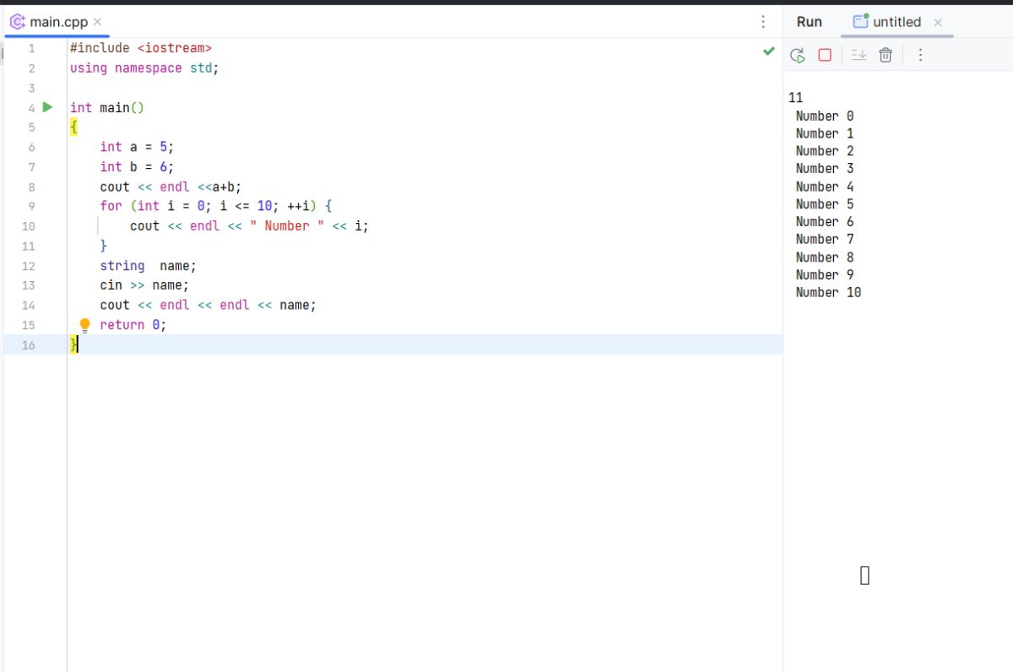Click the '#include <iostream>' code line

click(x=141, y=48)
